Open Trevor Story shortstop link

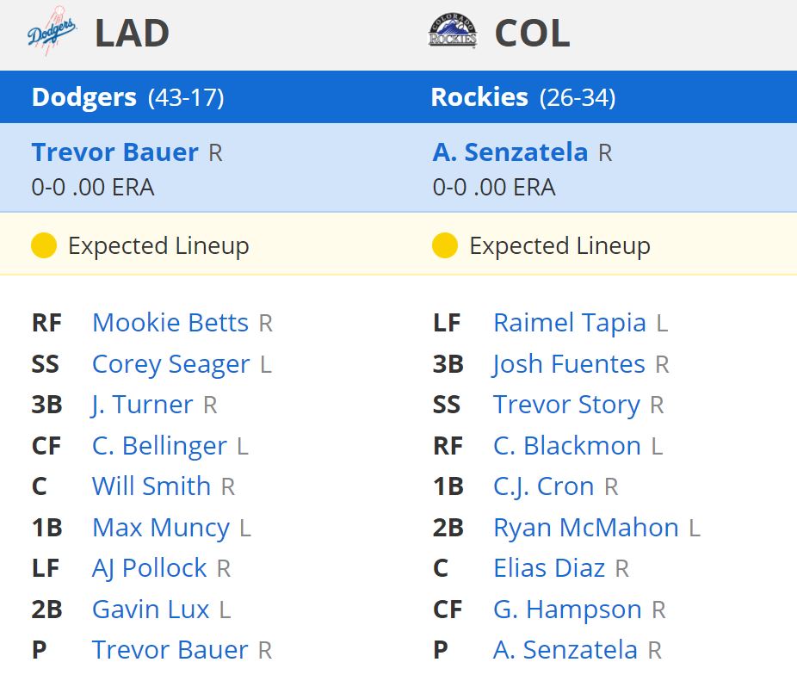click(x=566, y=405)
